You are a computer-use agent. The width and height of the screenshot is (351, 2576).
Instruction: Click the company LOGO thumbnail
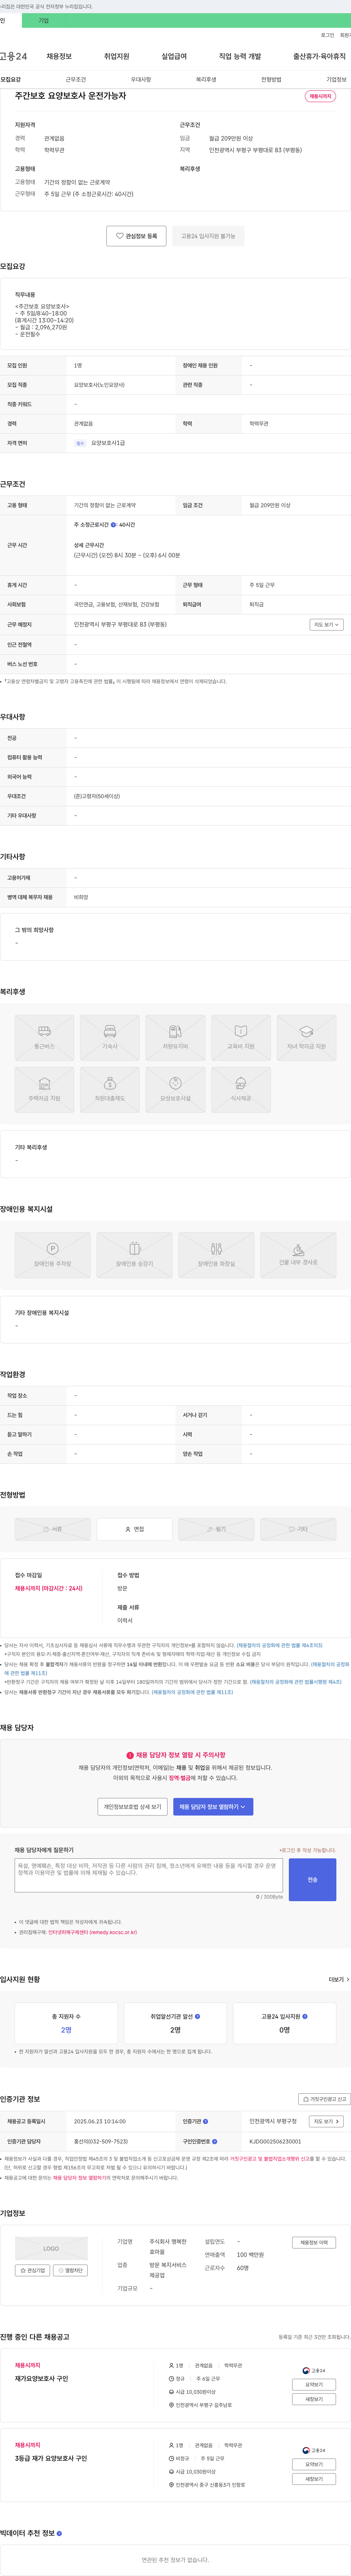click(x=51, y=2248)
